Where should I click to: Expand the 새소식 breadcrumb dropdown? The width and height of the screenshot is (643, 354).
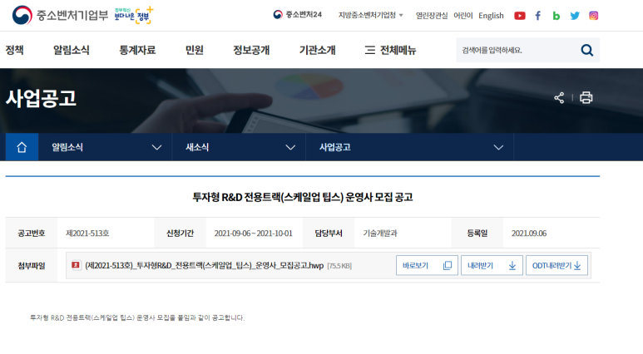[x=239, y=147]
